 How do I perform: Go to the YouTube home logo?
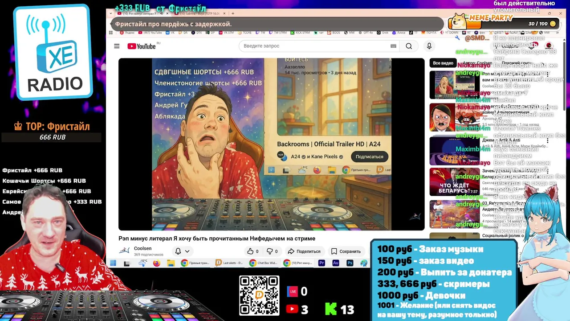pyautogui.click(x=142, y=46)
